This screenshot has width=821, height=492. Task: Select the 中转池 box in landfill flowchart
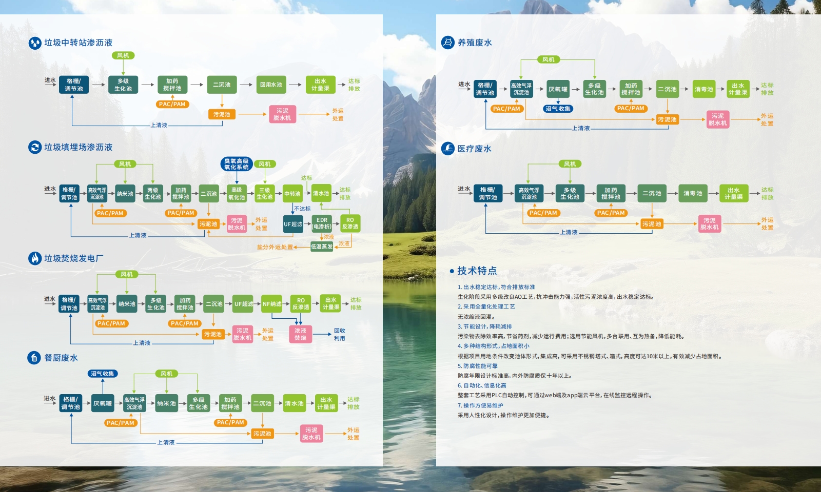[x=292, y=194]
